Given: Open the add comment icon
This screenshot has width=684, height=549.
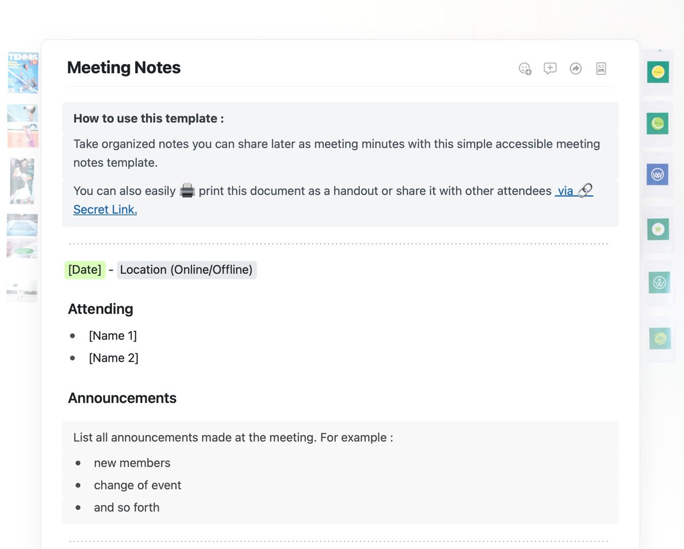Looking at the screenshot, I should [550, 68].
